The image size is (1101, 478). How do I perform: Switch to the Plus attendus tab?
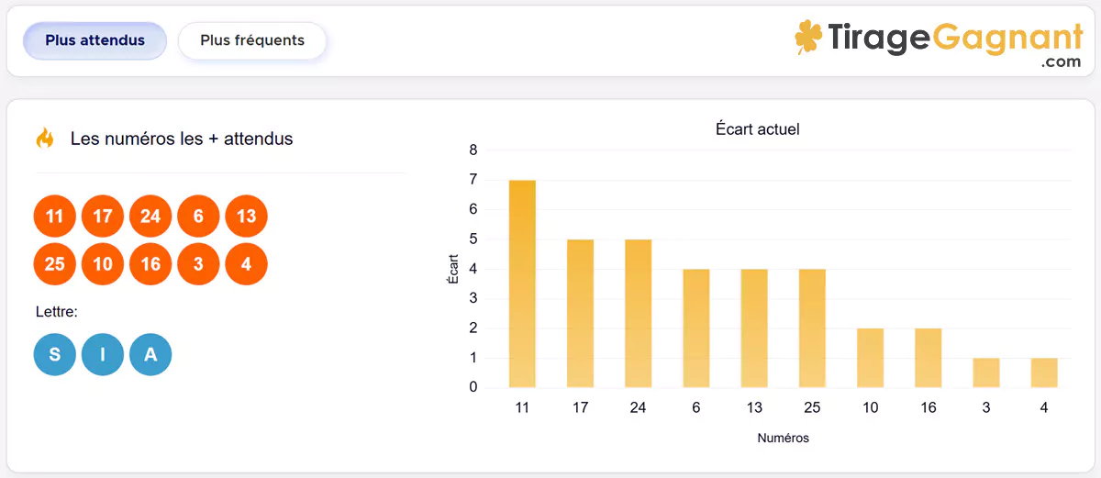(95, 41)
